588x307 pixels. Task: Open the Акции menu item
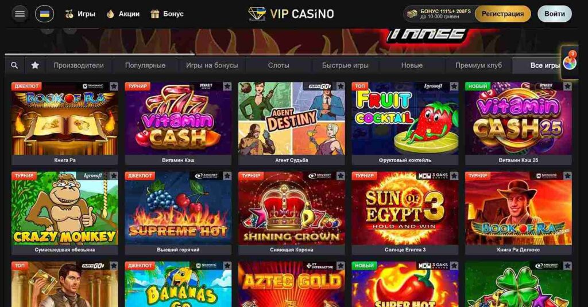[x=123, y=14]
